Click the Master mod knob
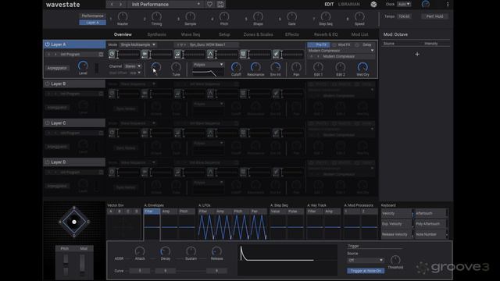This screenshot has width=500, height=281. click(123, 16)
